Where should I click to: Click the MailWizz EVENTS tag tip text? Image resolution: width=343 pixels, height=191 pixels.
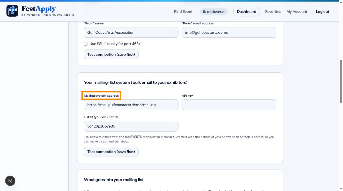tap(179, 139)
